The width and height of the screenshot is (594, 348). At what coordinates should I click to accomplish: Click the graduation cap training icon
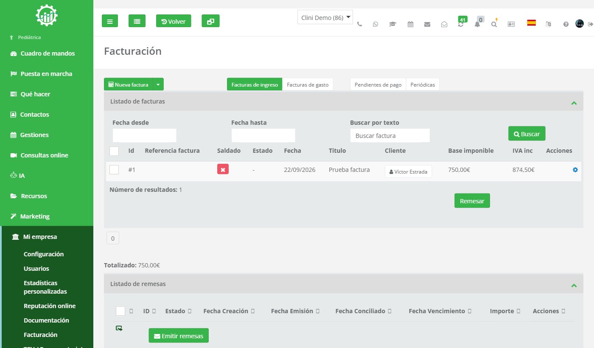[392, 24]
